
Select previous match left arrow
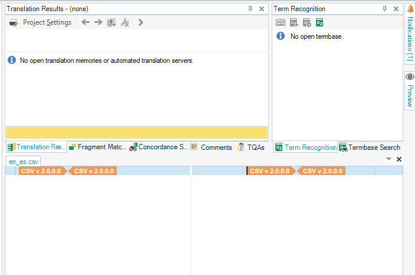[x=85, y=22]
